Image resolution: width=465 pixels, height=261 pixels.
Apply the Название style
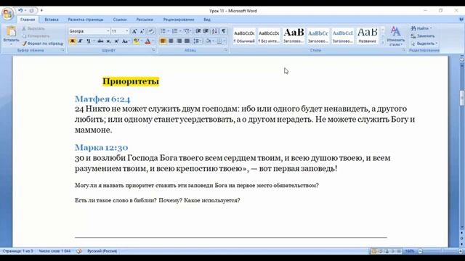pyautogui.click(x=367, y=36)
